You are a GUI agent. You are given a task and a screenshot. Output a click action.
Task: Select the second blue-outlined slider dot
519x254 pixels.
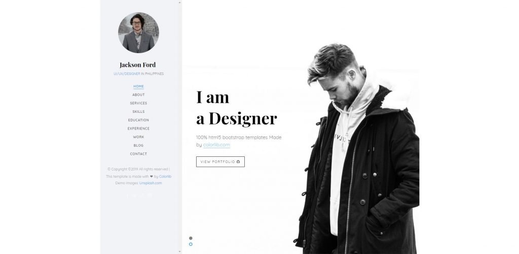coord(191,244)
